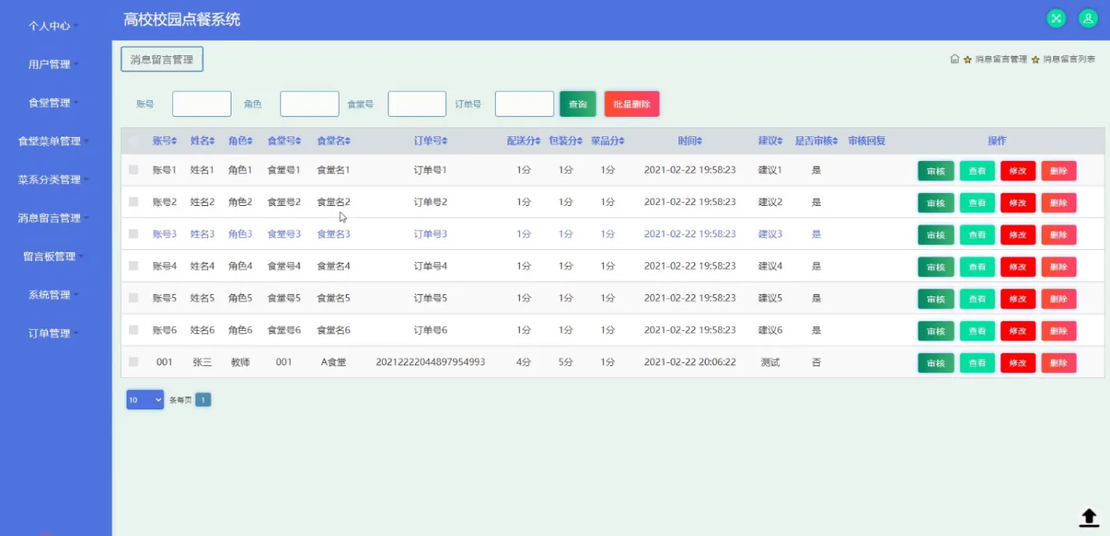Switch to the 消息留言管理 tab

coord(162,58)
